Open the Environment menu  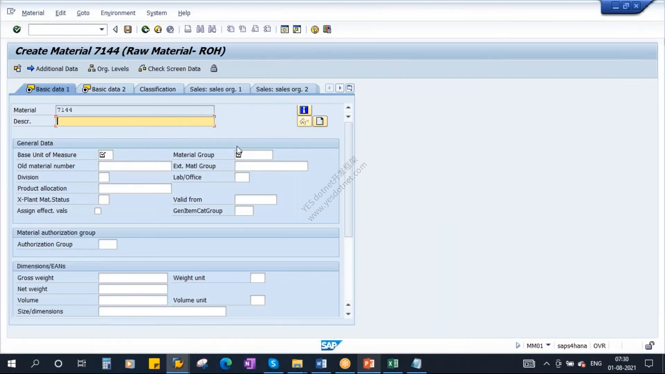(118, 13)
